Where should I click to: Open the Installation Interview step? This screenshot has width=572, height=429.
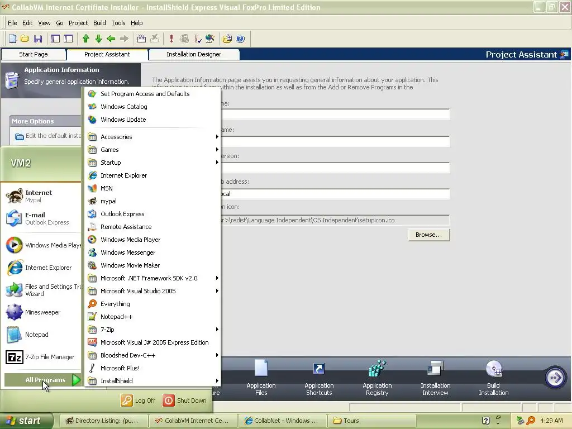pos(435,378)
